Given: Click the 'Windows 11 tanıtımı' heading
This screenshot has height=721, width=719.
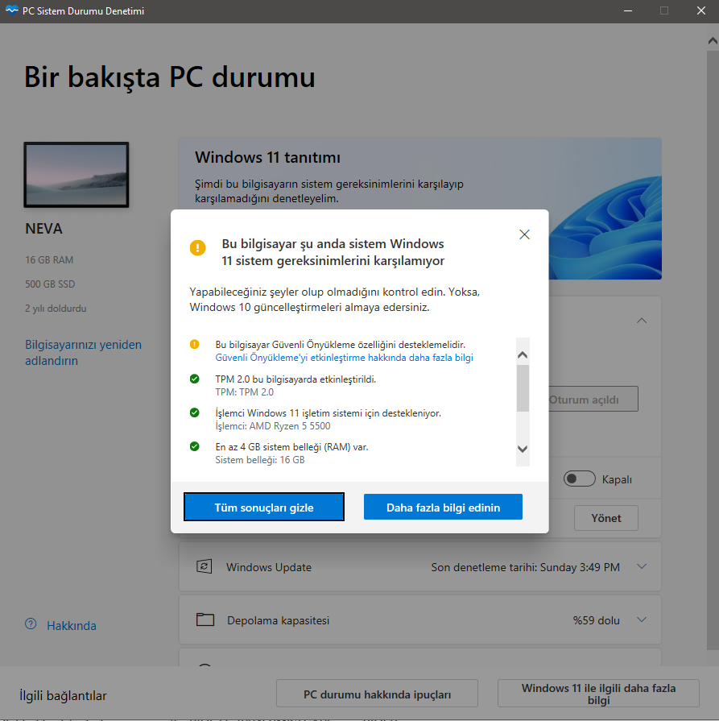Looking at the screenshot, I should 267,158.
